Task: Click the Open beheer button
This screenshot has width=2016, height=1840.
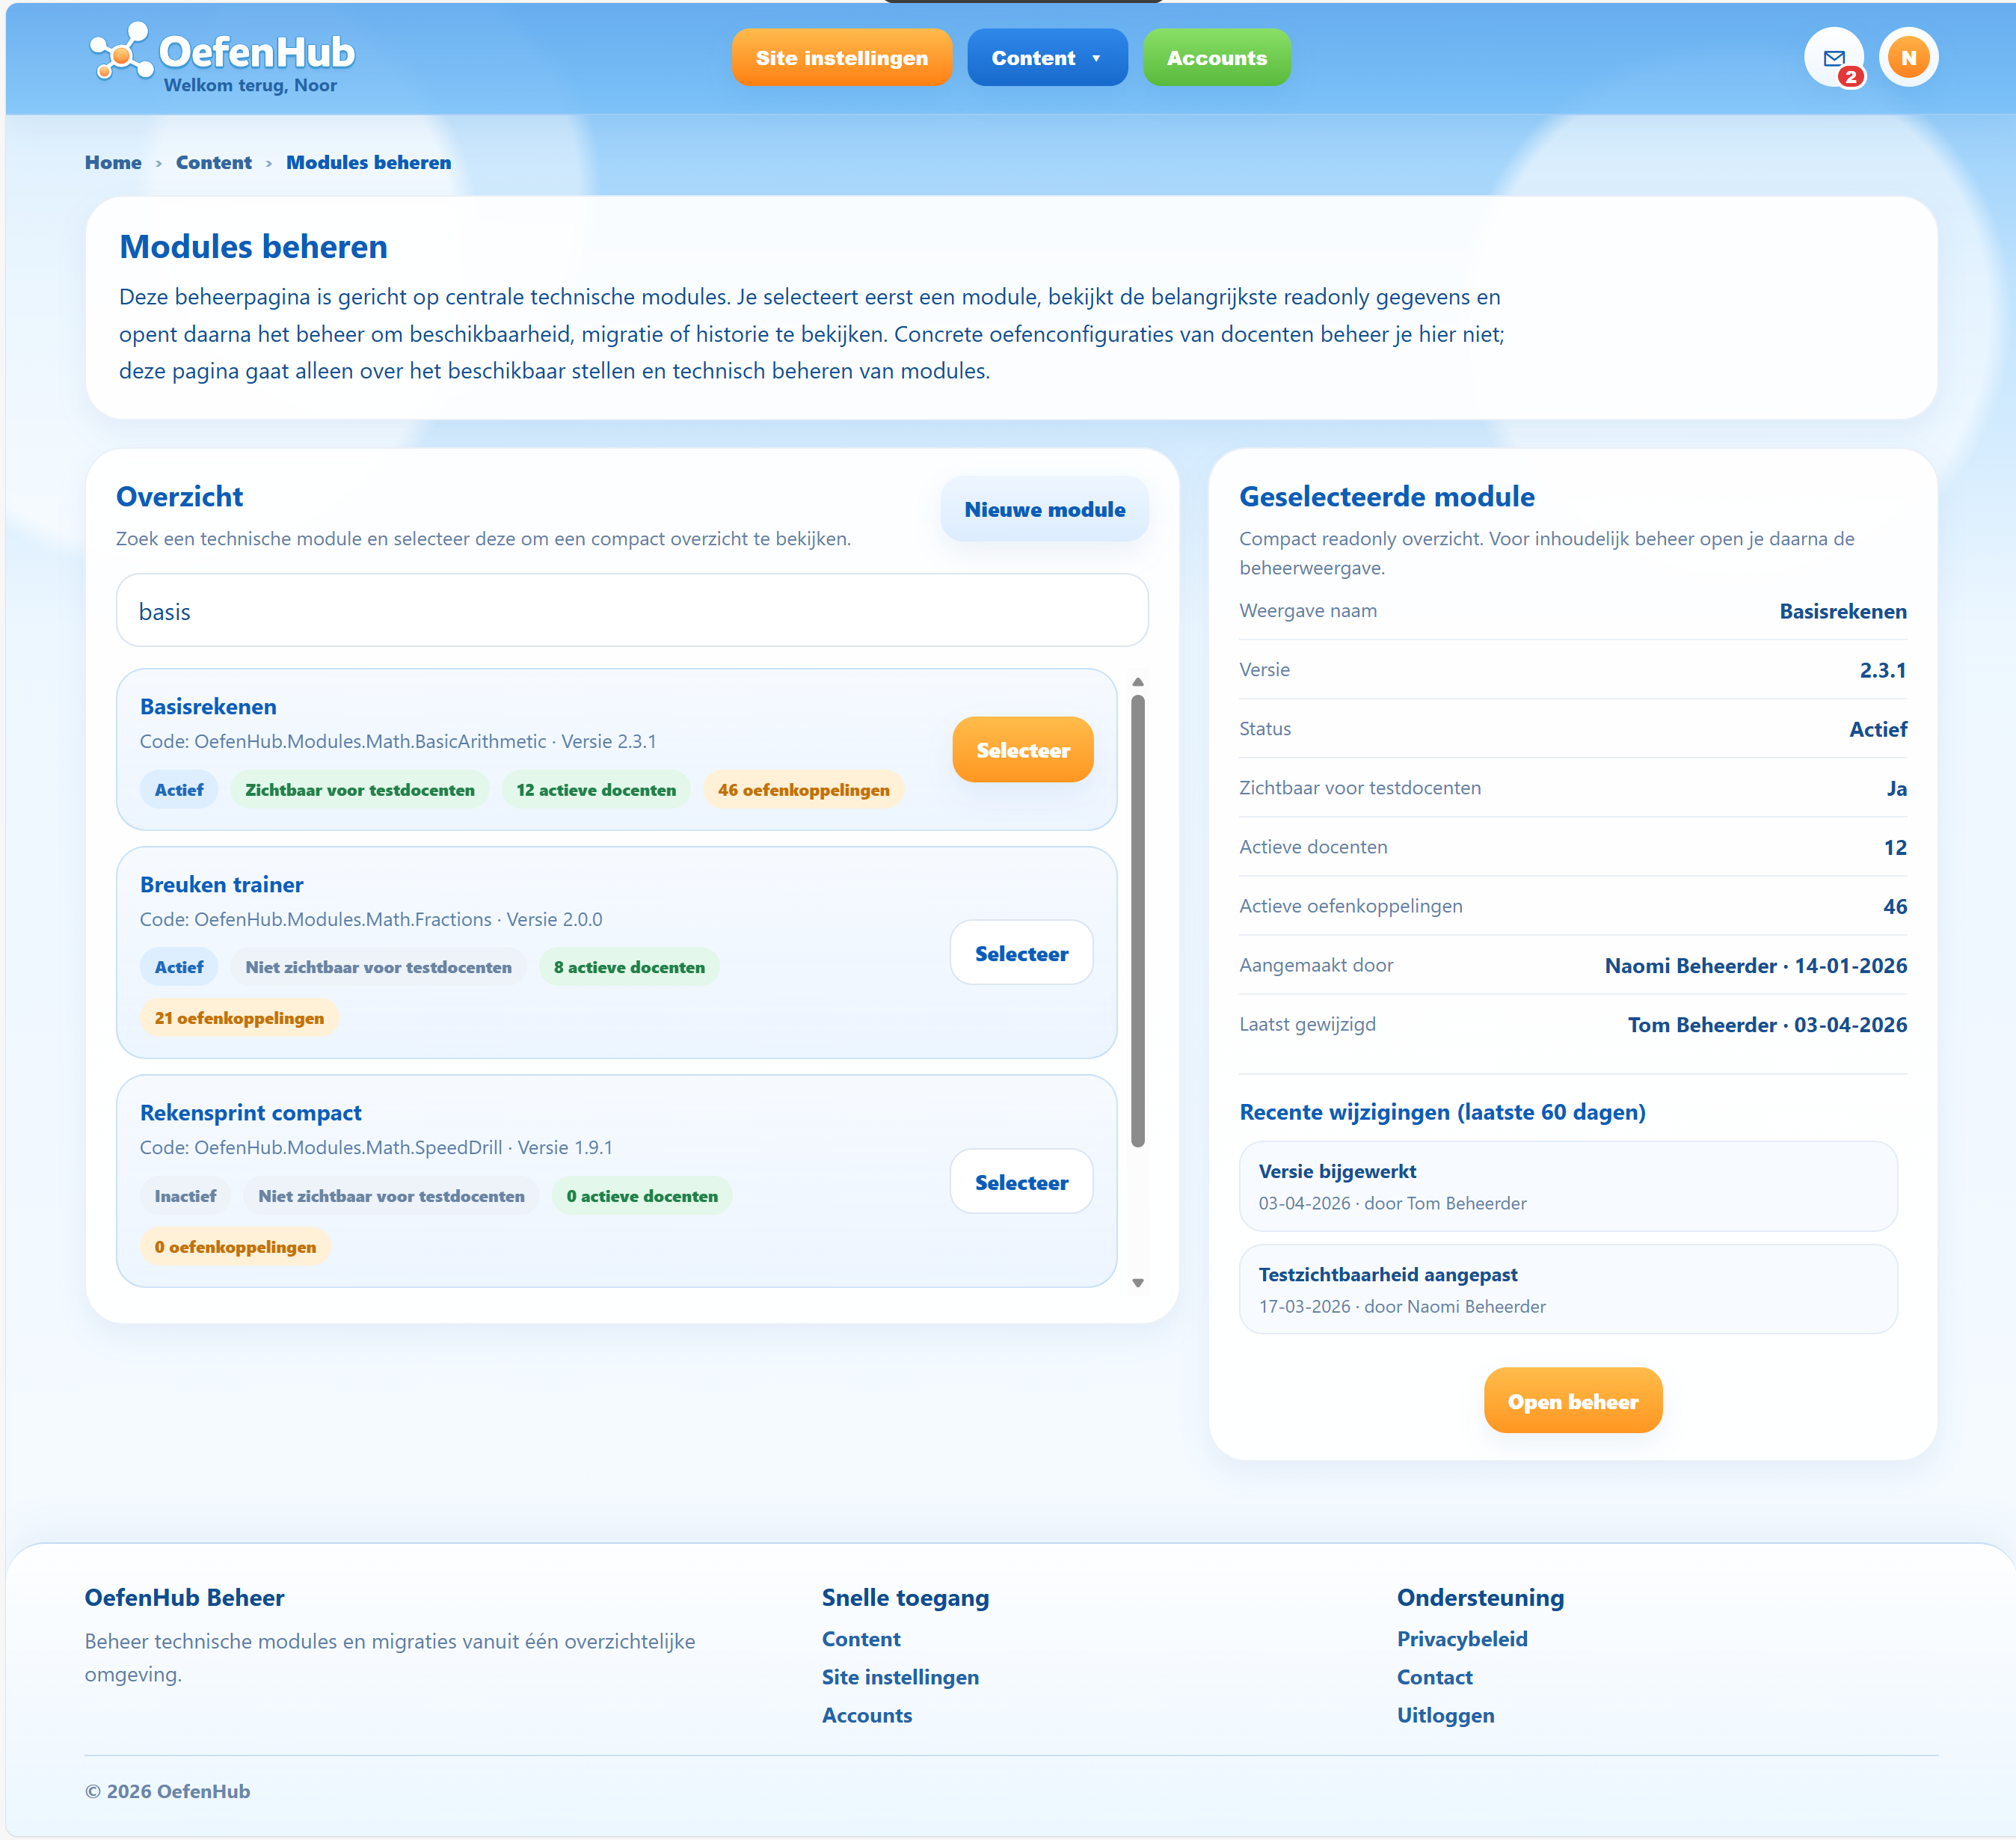Action: [1572, 1401]
